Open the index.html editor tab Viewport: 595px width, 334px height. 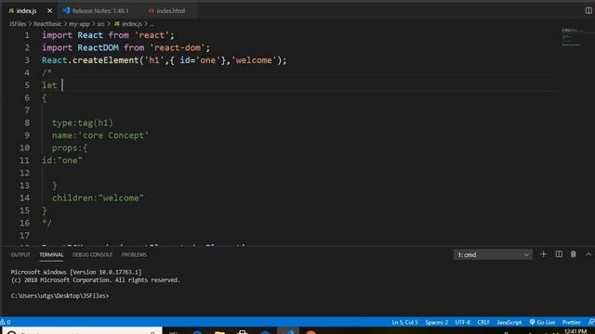tap(167, 11)
